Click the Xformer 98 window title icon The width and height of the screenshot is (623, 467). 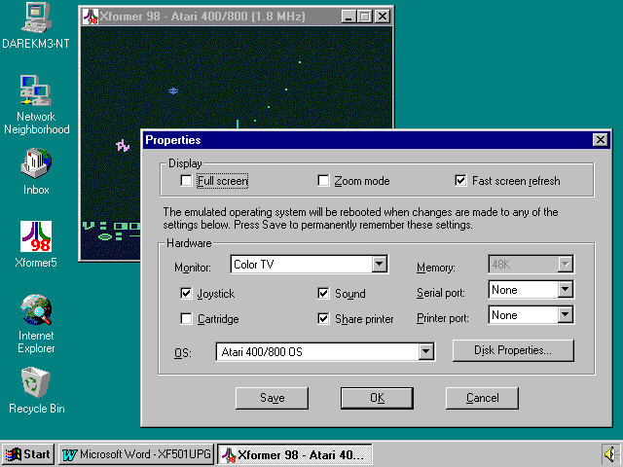[x=91, y=17]
